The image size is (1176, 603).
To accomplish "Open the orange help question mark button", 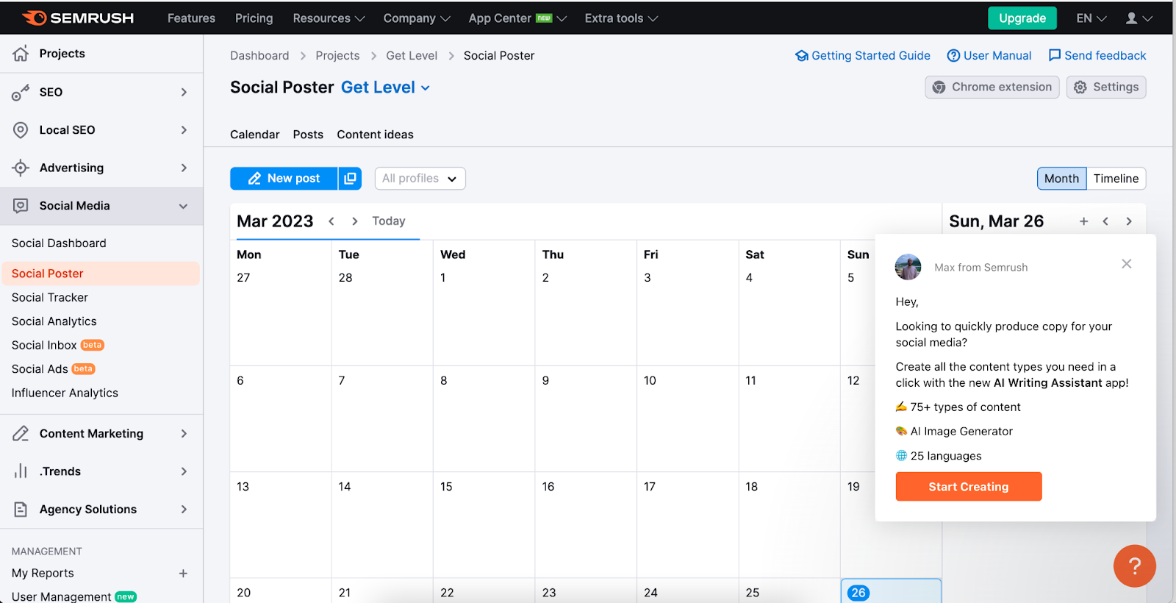I will [x=1135, y=565].
